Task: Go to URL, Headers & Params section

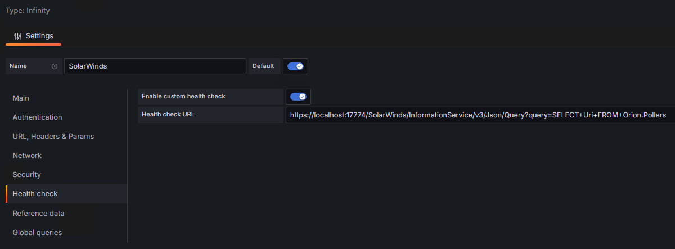Action: 53,137
